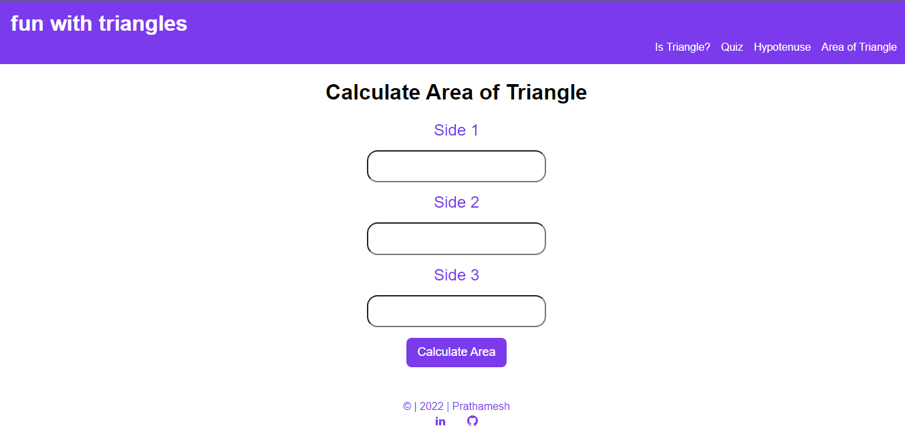Screen dimensions: 905x436
Task: Click the 'Calculate Area of Triangle' heading
Action: click(x=456, y=93)
